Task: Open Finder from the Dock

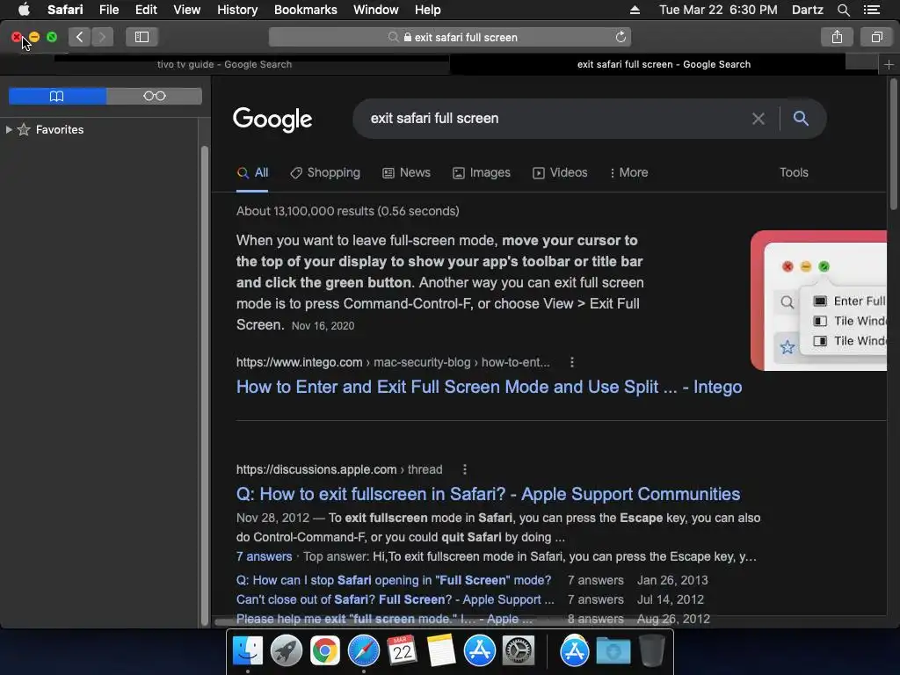Action: click(247, 651)
